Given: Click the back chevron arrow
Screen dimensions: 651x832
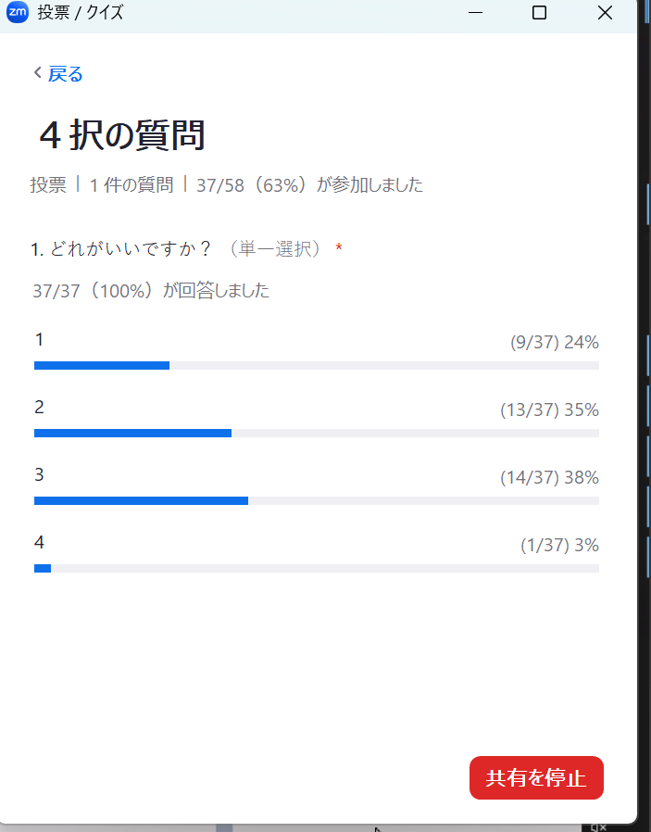Looking at the screenshot, I should pyautogui.click(x=37, y=73).
